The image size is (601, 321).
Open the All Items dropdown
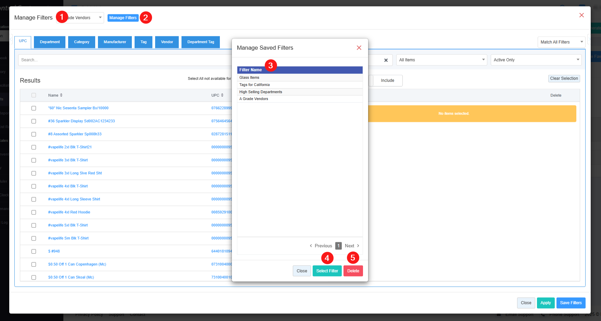[442, 60]
